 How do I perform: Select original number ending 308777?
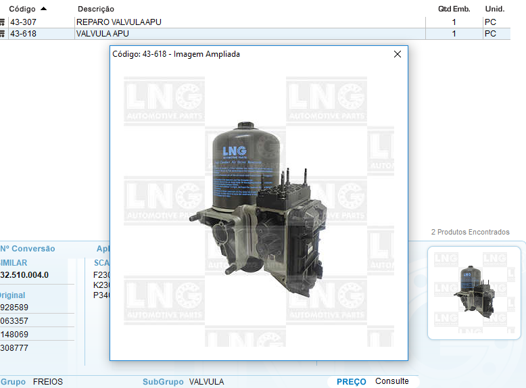pos(15,348)
